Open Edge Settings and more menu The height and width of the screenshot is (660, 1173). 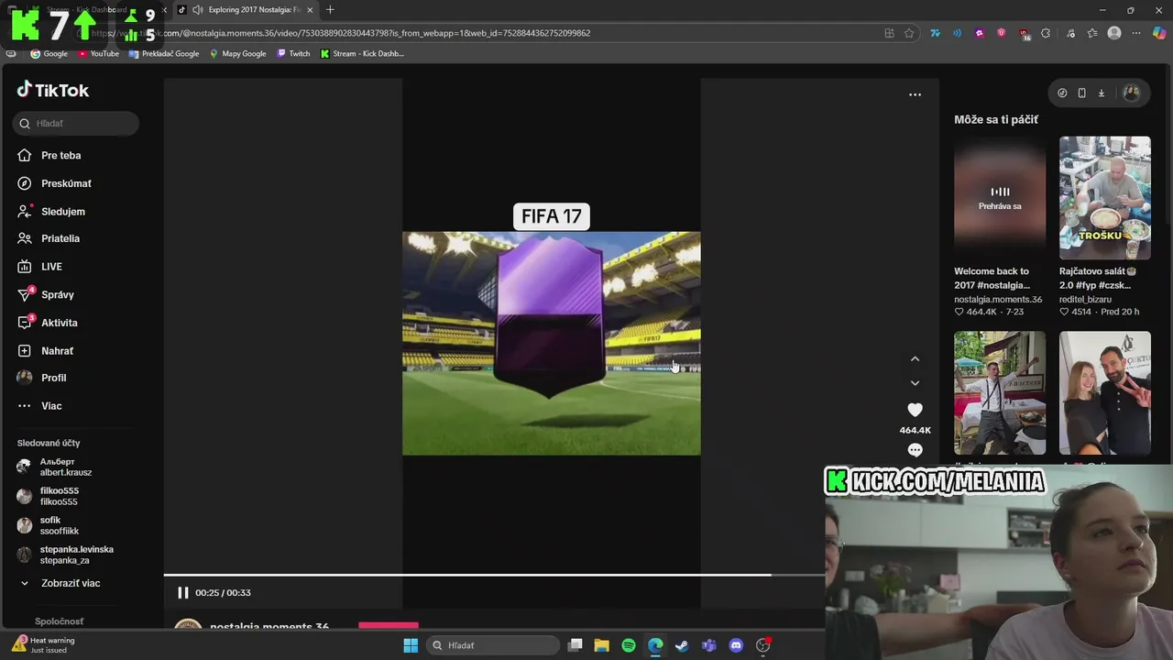(x=1136, y=33)
